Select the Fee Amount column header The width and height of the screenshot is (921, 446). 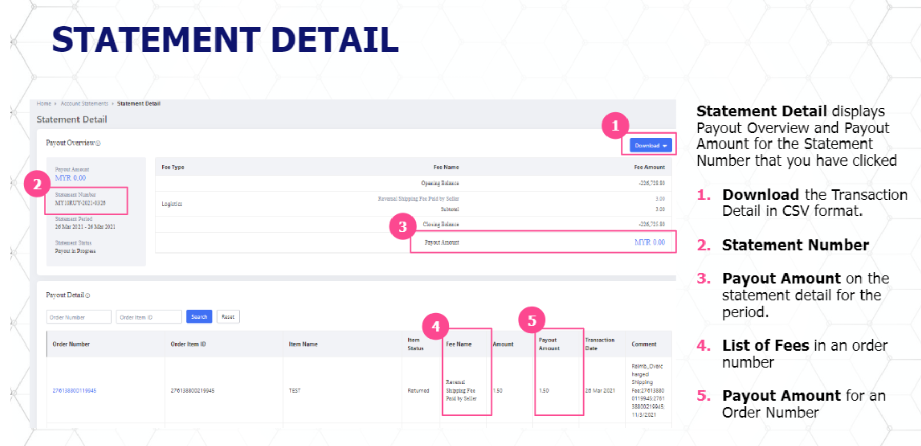click(x=650, y=167)
